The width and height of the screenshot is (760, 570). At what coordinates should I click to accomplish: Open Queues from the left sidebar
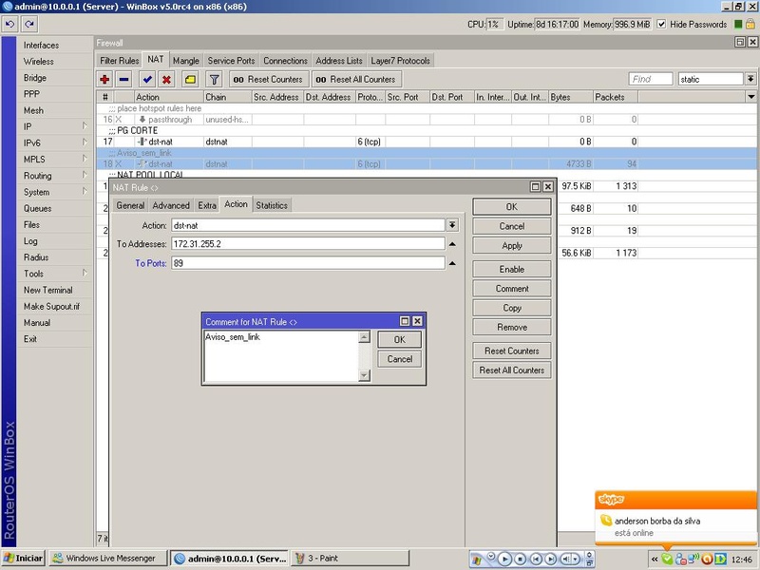(x=38, y=208)
